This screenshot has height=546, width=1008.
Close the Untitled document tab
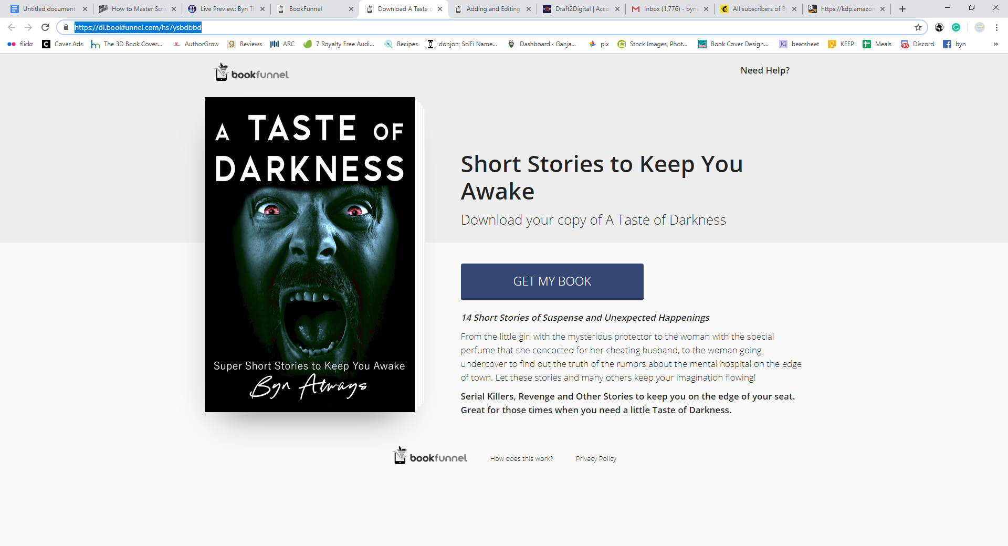pyautogui.click(x=85, y=9)
